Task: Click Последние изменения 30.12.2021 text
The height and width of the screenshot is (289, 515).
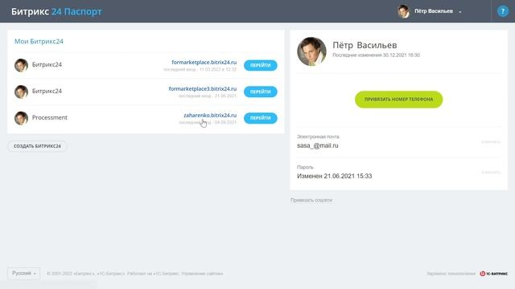Action: click(376, 55)
